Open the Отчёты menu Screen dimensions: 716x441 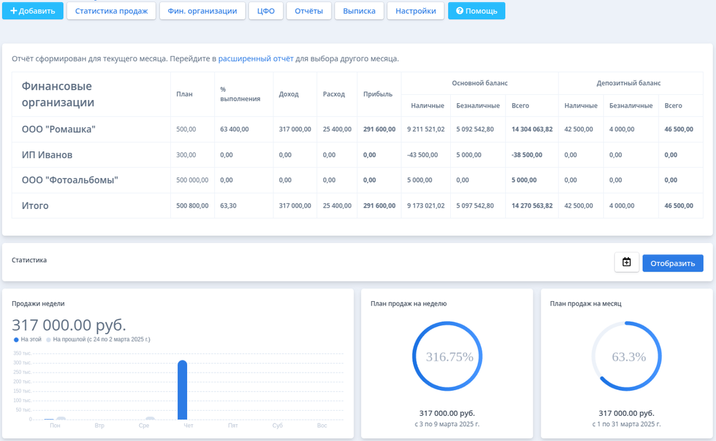[x=309, y=11]
